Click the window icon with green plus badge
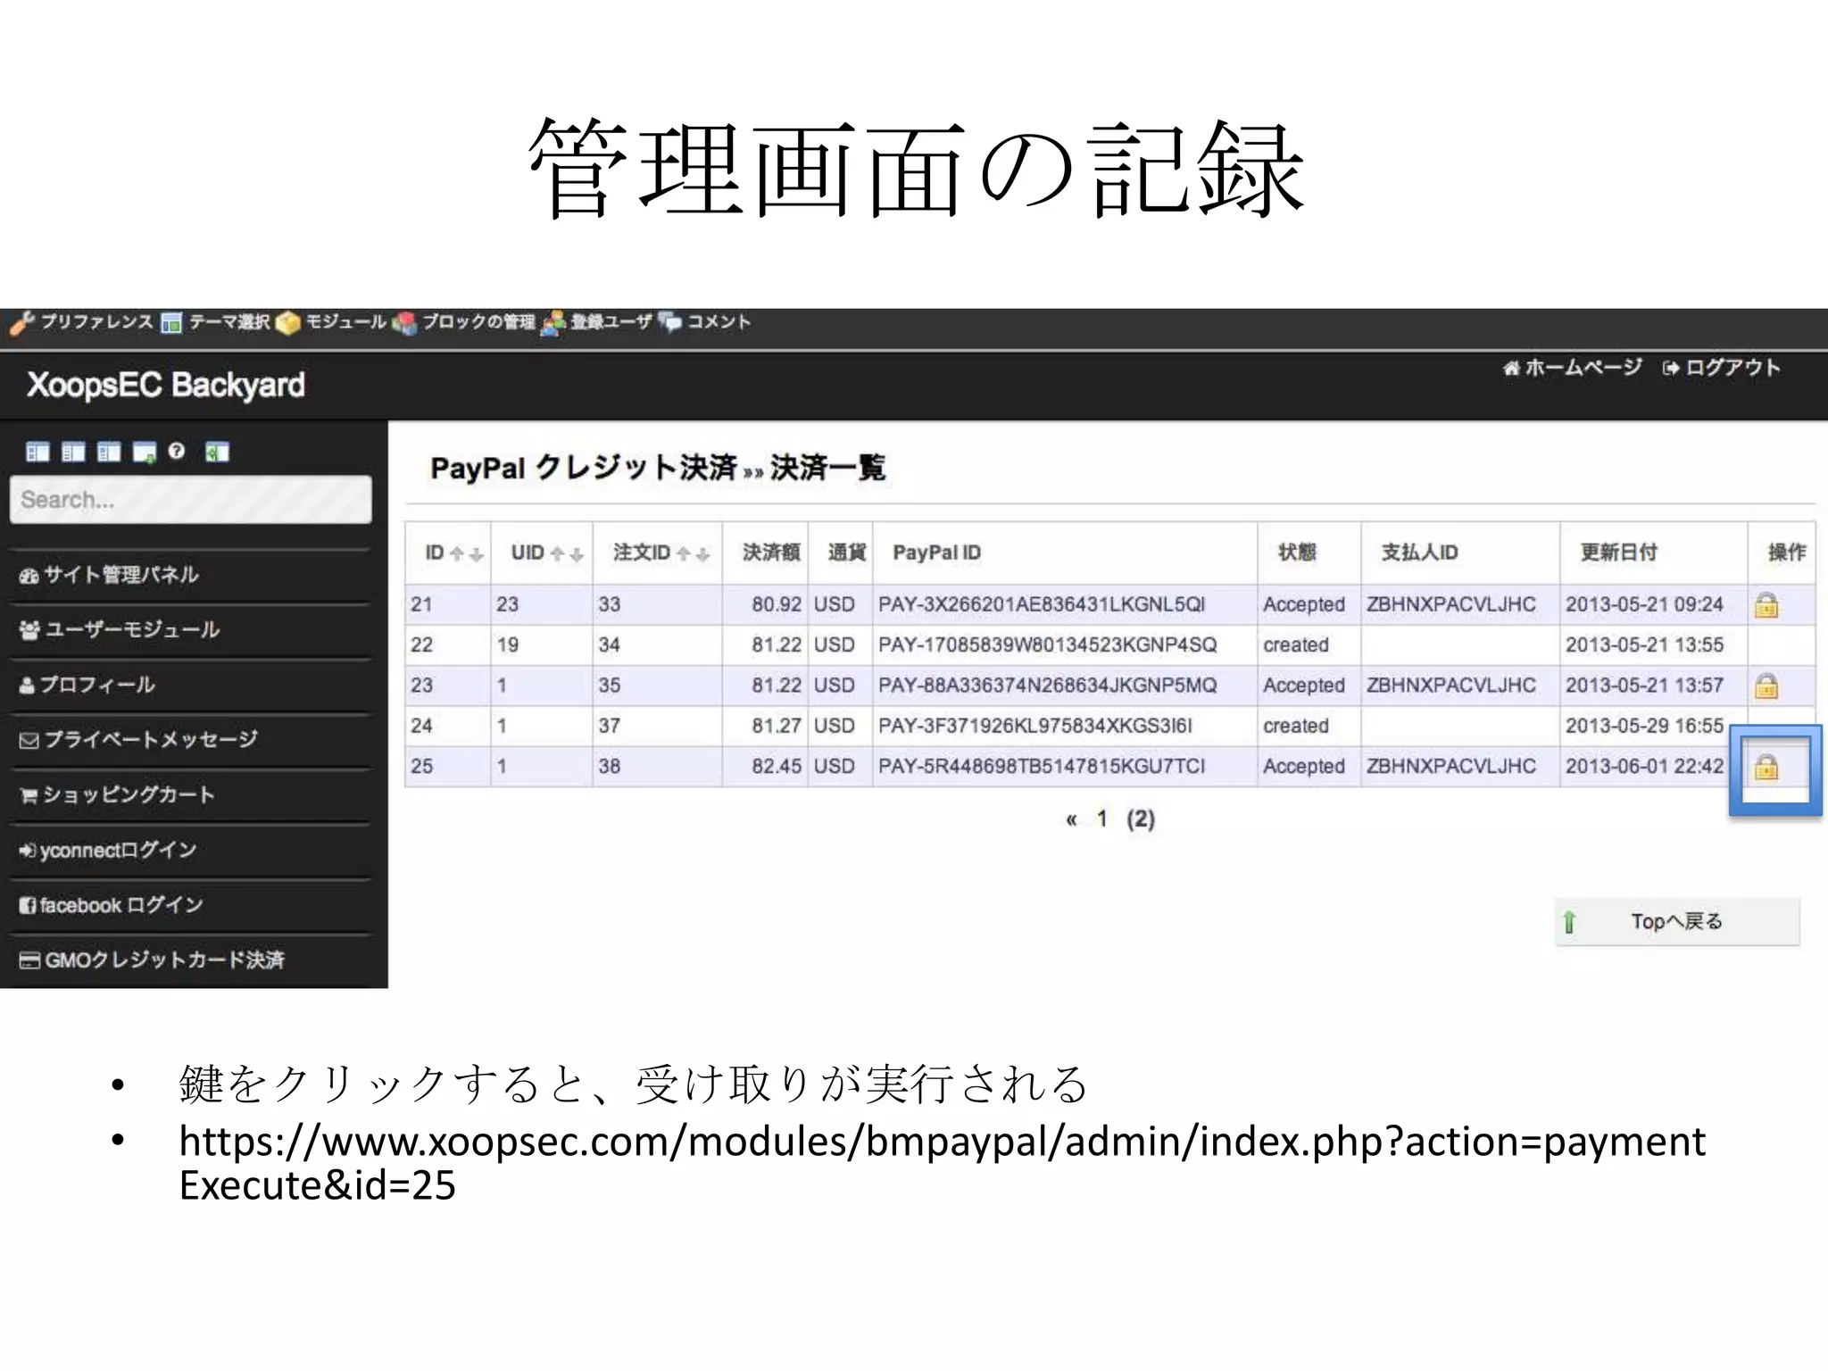The image size is (1828, 1371). [145, 453]
